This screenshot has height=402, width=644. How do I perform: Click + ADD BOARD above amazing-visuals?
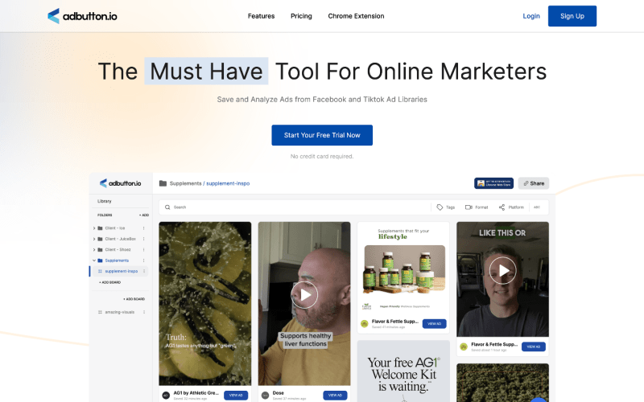134,299
